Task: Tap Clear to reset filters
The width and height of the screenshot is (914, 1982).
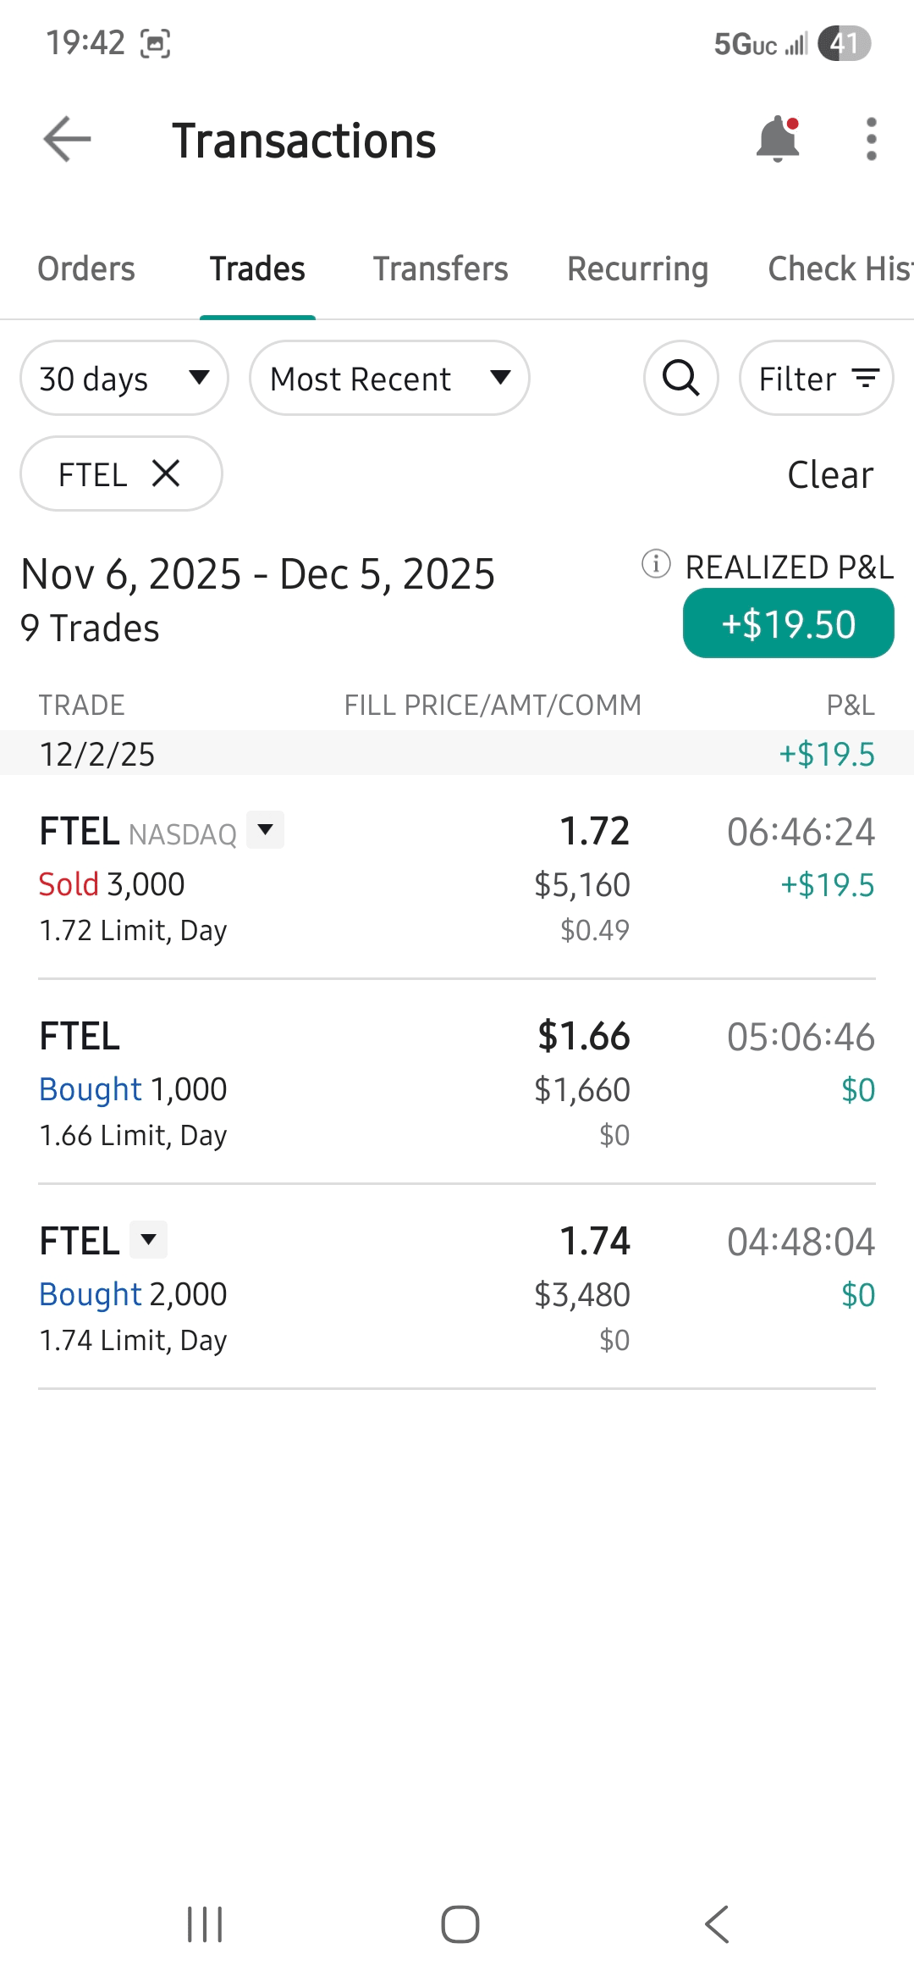Action: (830, 474)
